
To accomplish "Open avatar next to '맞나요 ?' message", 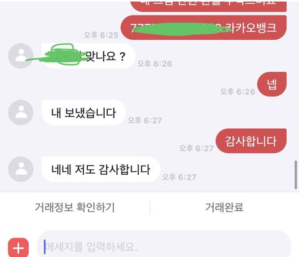I will coord(21,55).
